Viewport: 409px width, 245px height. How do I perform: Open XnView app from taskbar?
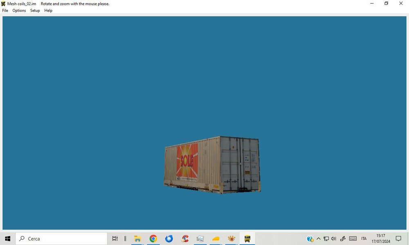coord(231,238)
